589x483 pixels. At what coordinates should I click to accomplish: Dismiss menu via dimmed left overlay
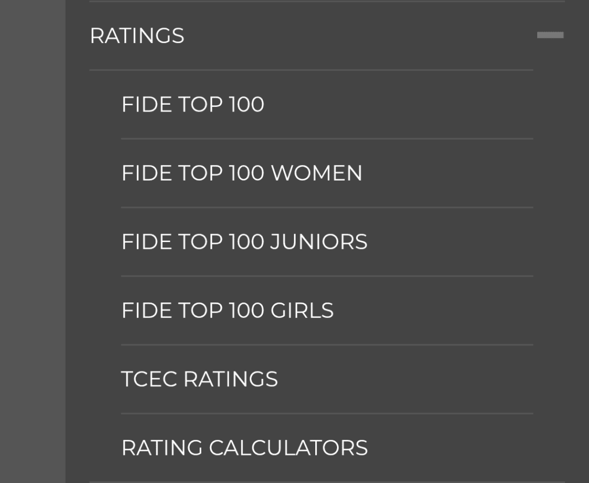click(32, 241)
